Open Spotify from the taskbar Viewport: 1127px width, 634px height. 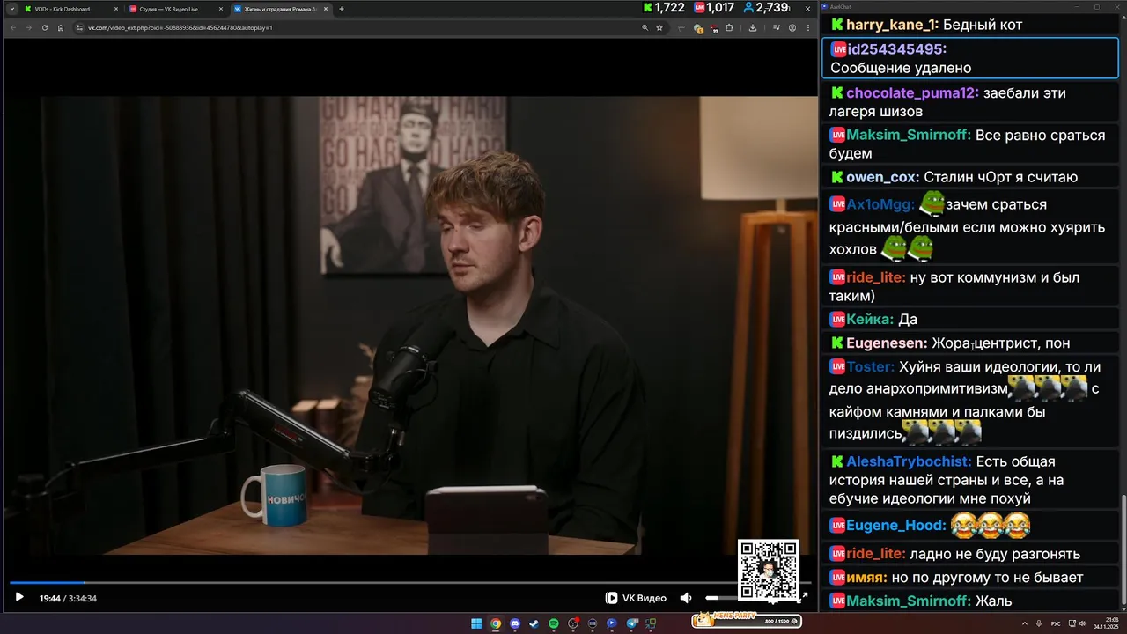pos(554,623)
